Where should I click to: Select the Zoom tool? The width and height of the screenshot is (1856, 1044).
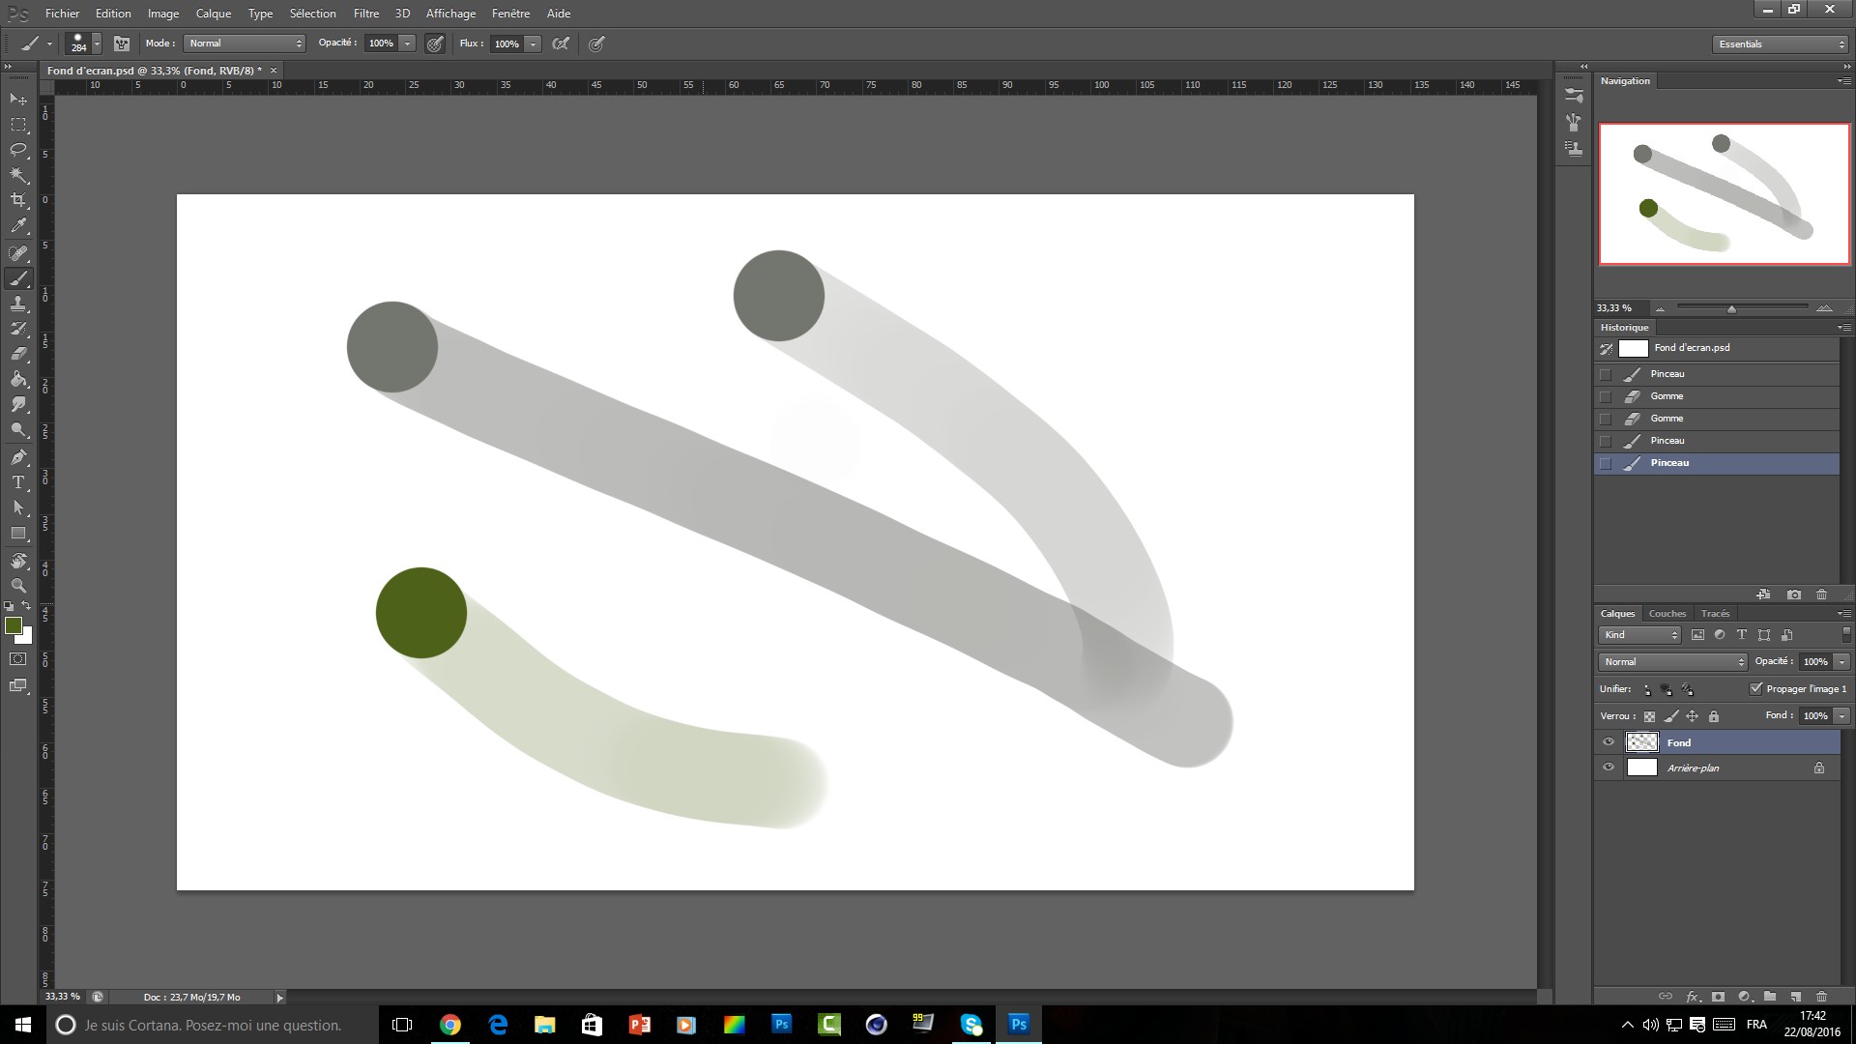[x=18, y=586]
